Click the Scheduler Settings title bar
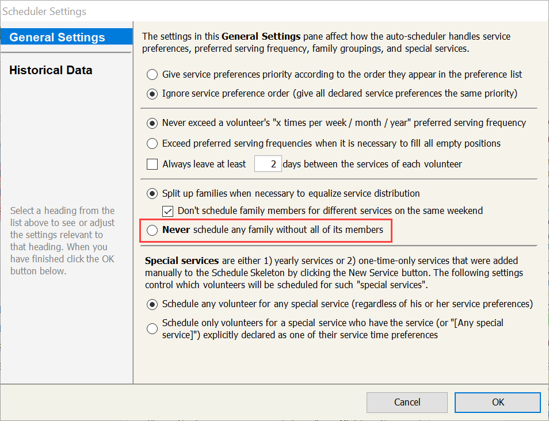The width and height of the screenshot is (549, 421). point(230,11)
